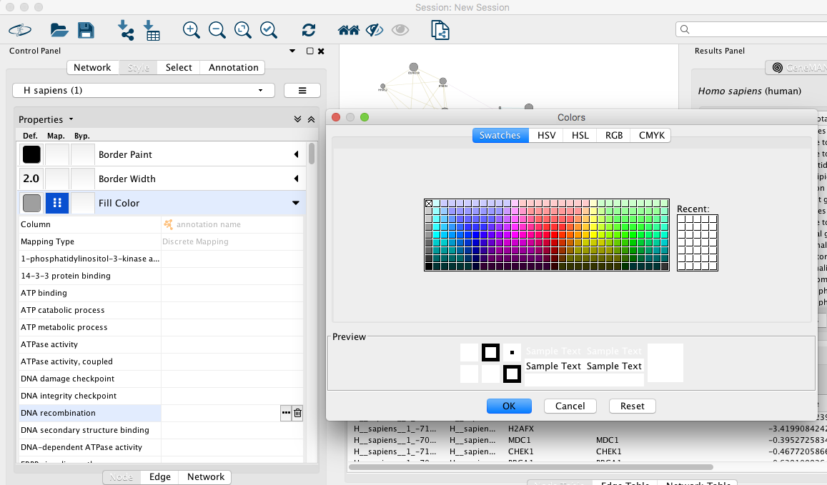
Task: Click the Apply Preferred Layout refresh icon
Action: (309, 30)
